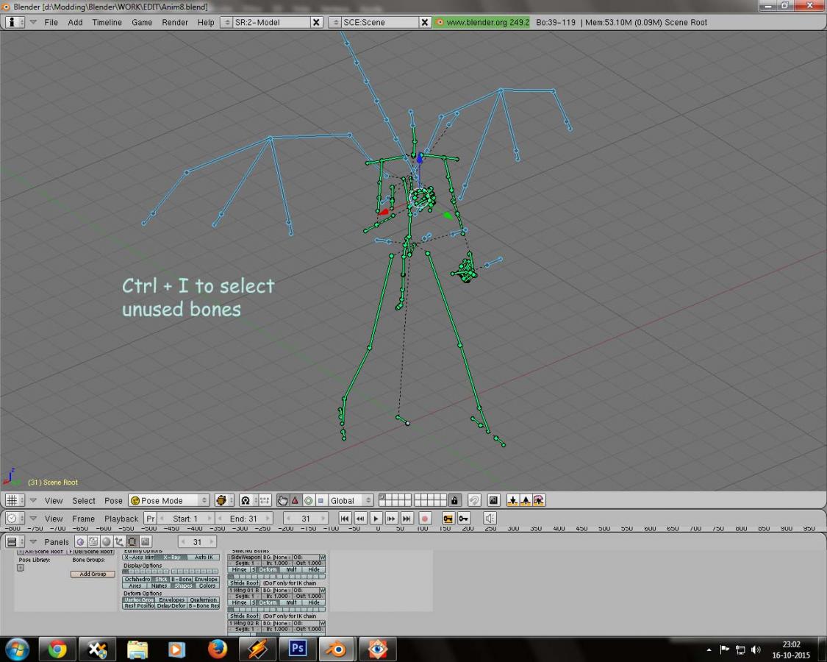Open the Global orientation dropdown
Viewport: 827px width, 662px height.
351,500
